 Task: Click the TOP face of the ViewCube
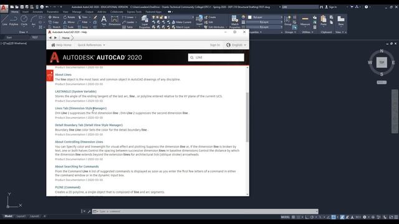coord(382,62)
